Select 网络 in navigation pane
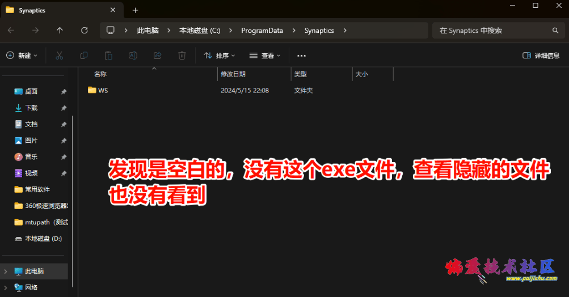 click(x=31, y=287)
